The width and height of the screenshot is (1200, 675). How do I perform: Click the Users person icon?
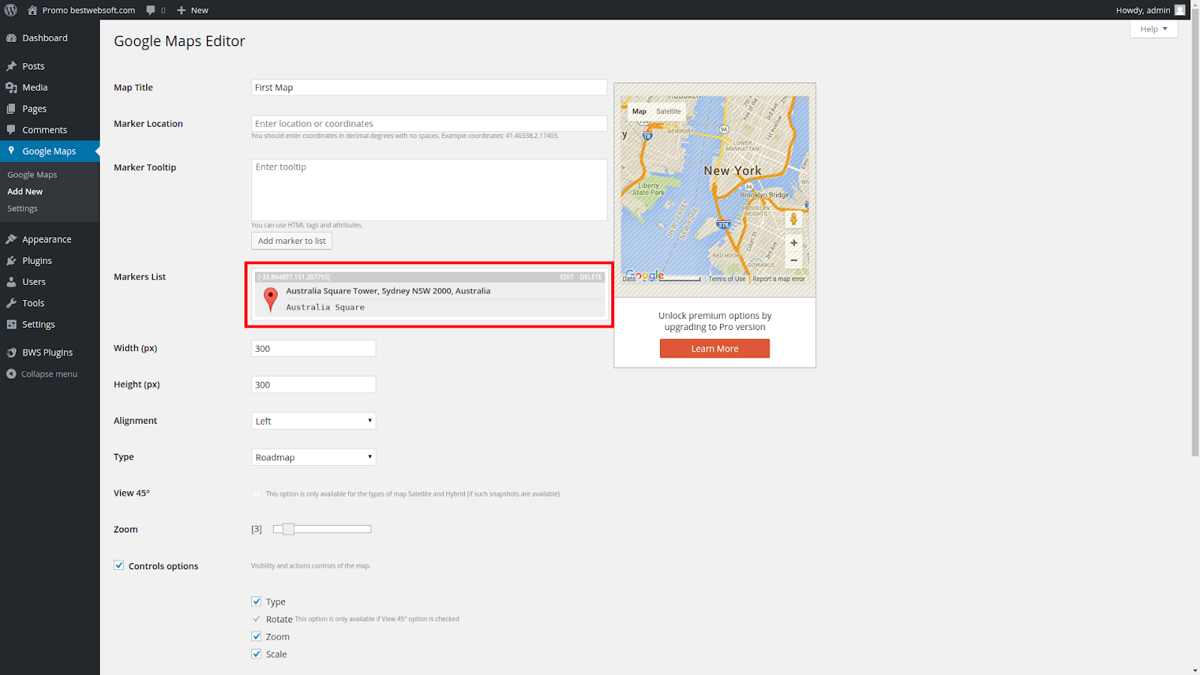click(11, 282)
